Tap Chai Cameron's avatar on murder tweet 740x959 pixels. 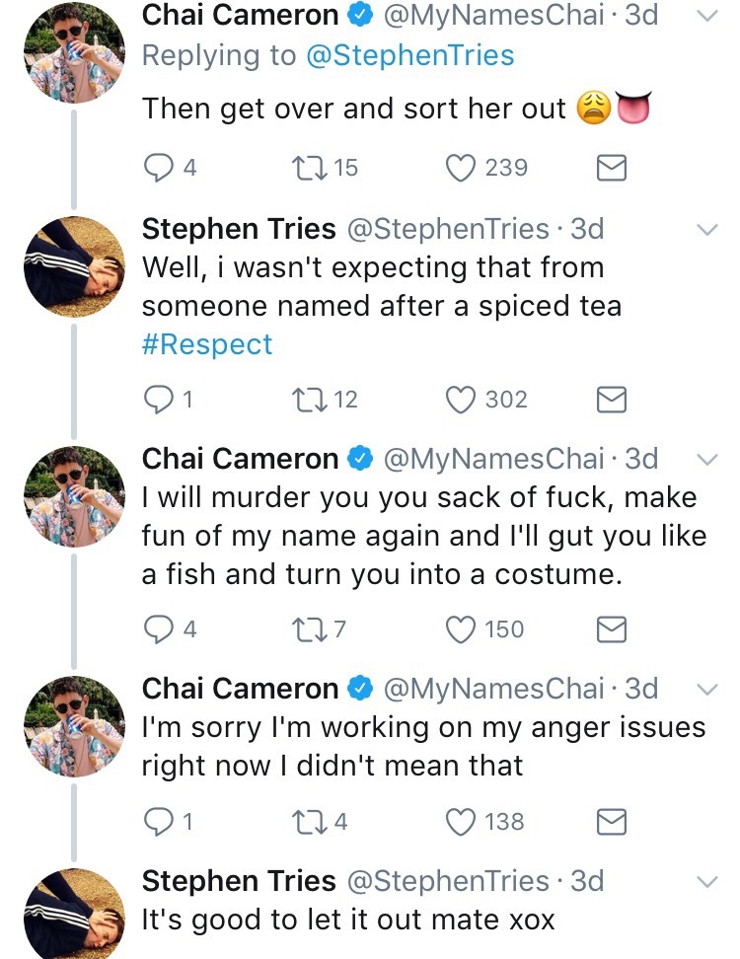click(x=74, y=497)
